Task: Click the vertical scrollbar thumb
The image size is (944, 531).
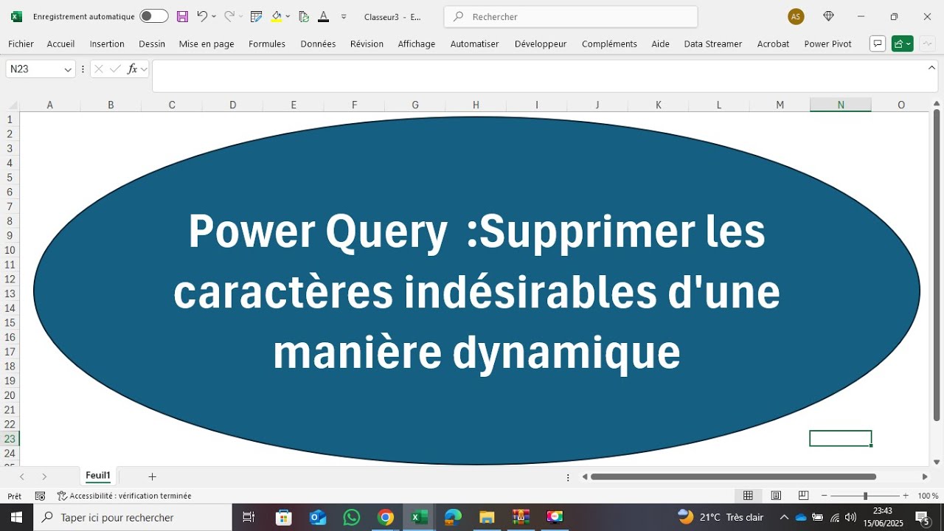Action: click(937, 265)
